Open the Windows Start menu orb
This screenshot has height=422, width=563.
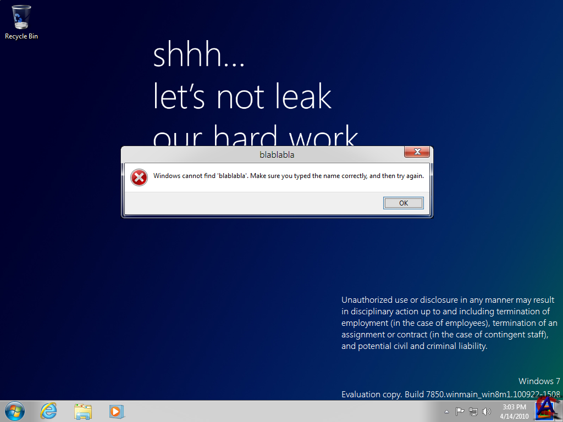point(15,411)
